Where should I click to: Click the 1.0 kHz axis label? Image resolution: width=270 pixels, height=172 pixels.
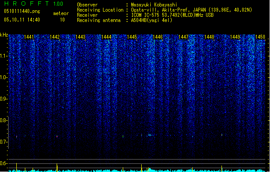tap(3, 77)
